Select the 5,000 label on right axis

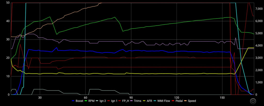[259, 33]
